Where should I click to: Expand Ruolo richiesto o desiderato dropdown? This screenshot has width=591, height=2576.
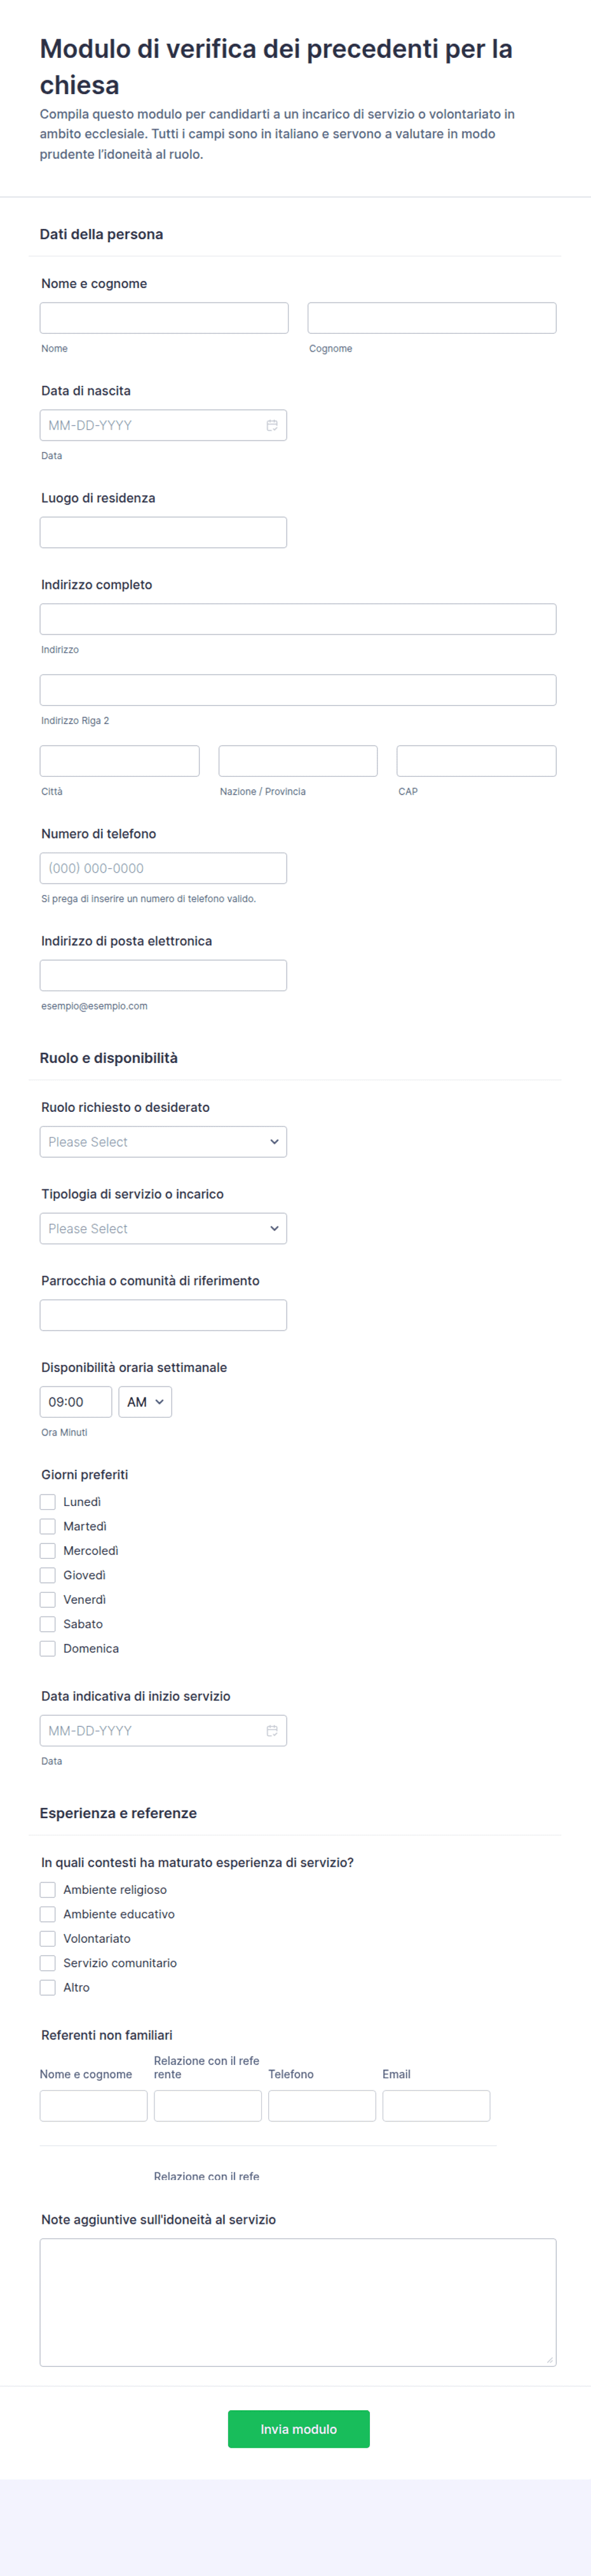tap(163, 1142)
